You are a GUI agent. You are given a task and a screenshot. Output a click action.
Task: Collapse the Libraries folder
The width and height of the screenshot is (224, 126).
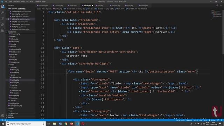(13, 47)
